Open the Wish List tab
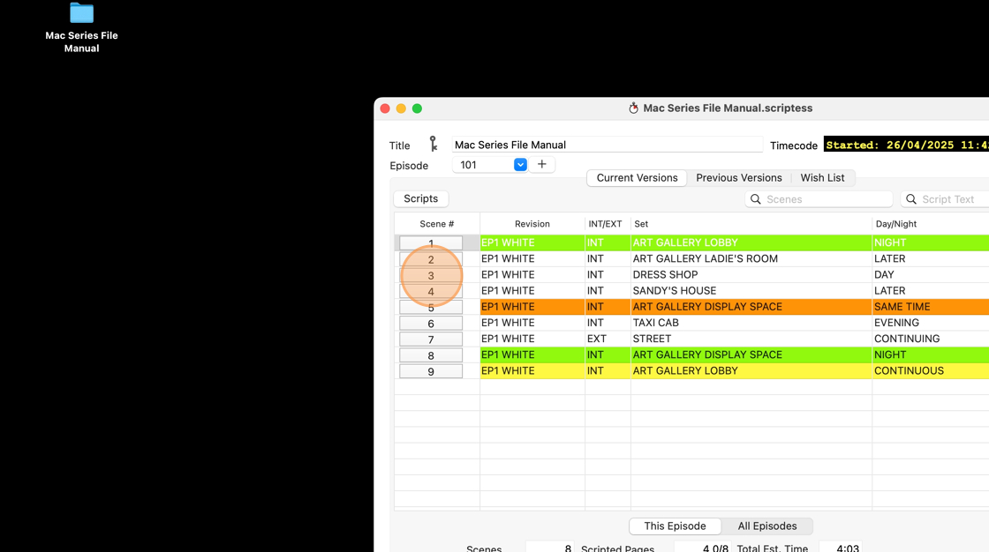 (x=822, y=178)
